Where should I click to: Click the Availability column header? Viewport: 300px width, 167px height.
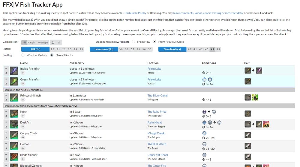[x=77, y=63]
